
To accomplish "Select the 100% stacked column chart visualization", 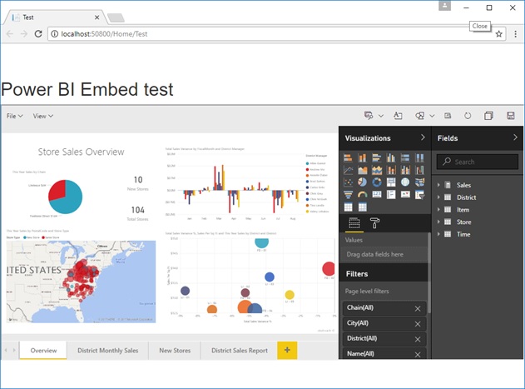I will click(419, 157).
